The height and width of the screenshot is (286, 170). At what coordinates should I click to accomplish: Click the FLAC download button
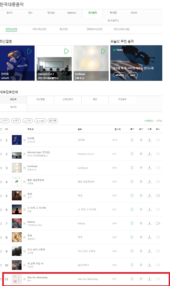coord(40,121)
